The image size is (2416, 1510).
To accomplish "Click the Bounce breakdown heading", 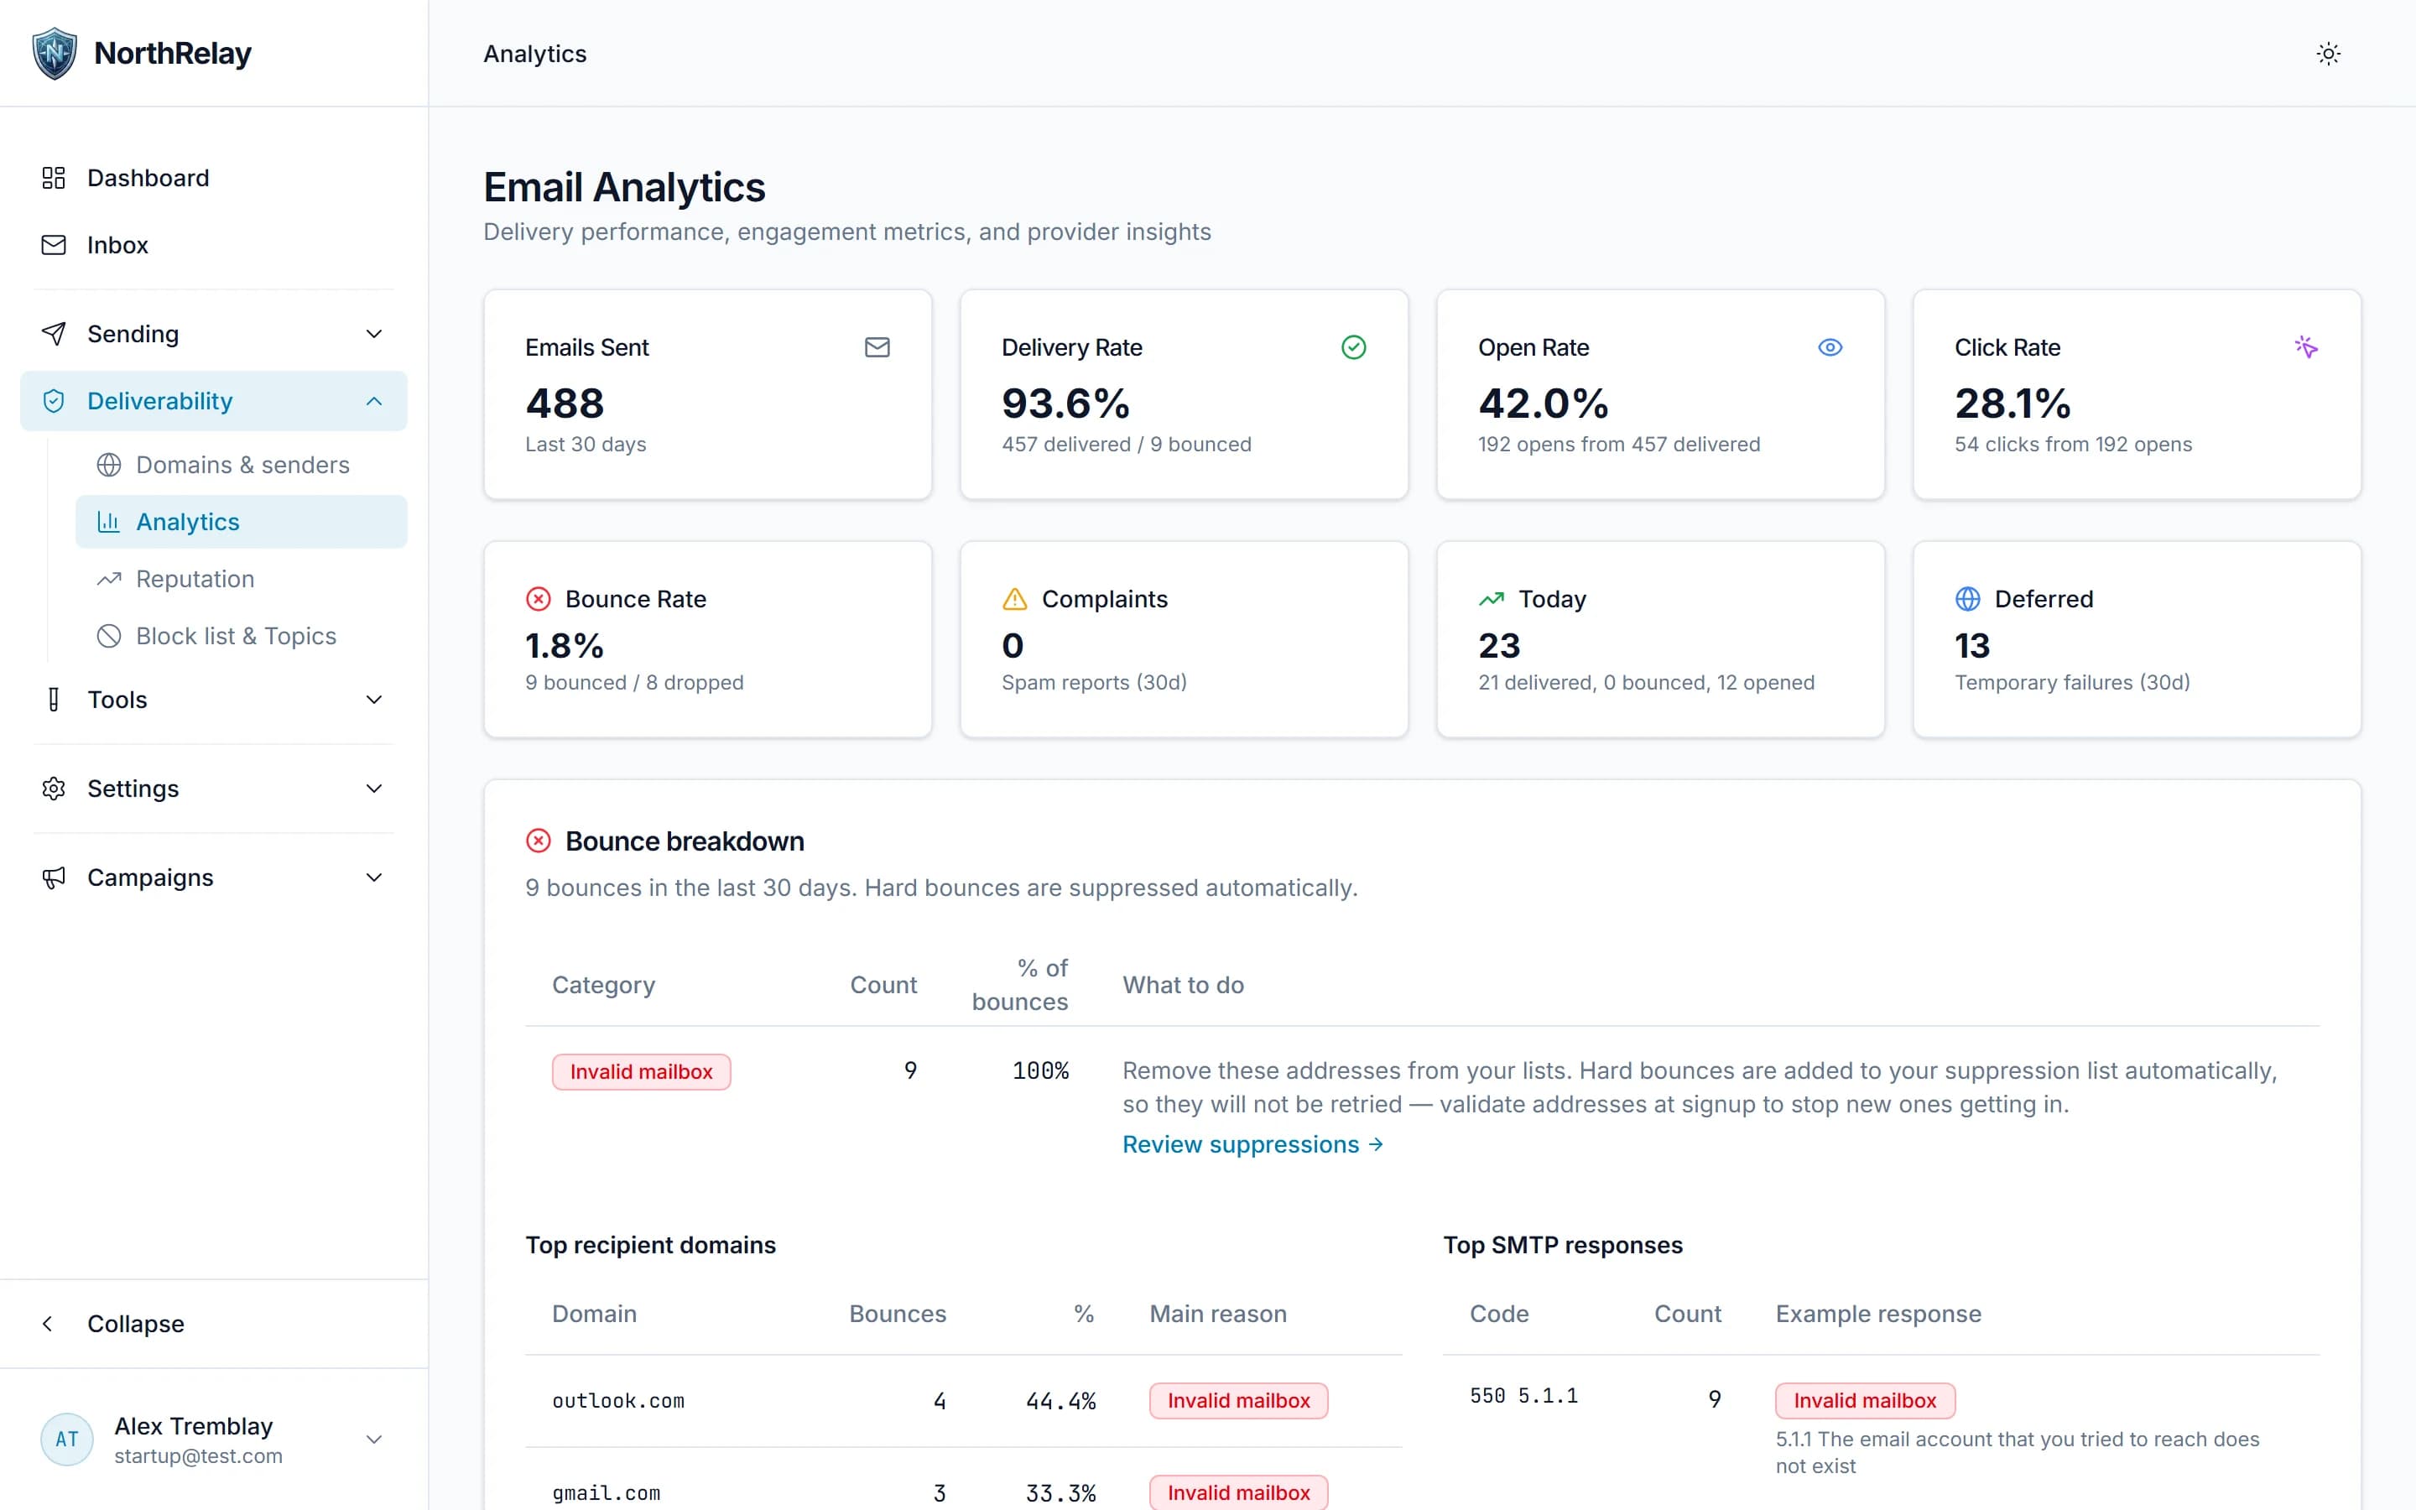I will click(x=684, y=841).
